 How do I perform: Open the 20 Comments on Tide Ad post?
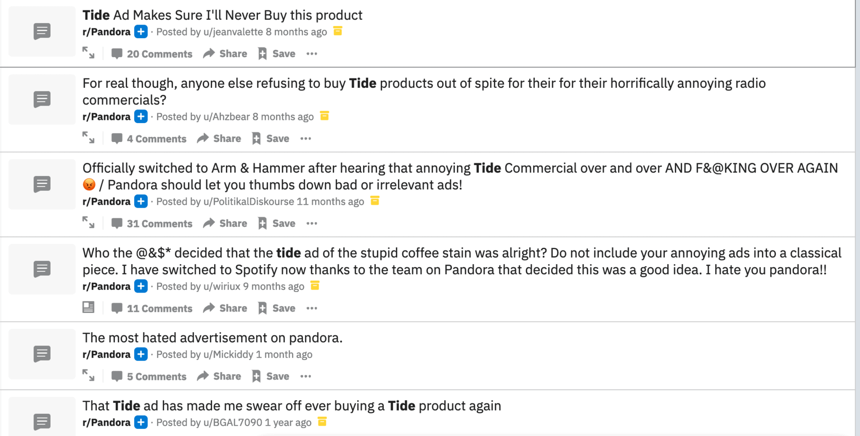coord(152,54)
